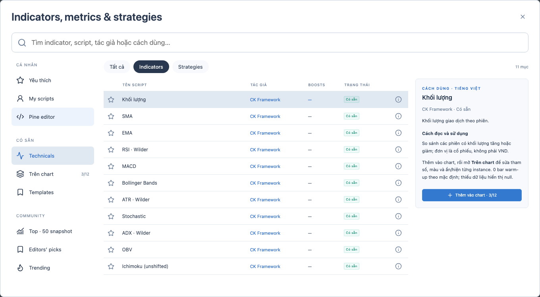
Task: Click Thêm vào chart button
Action: [472, 195]
